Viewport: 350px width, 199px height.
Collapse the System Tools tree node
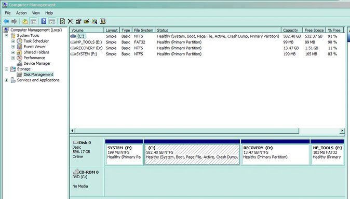(x=6, y=36)
